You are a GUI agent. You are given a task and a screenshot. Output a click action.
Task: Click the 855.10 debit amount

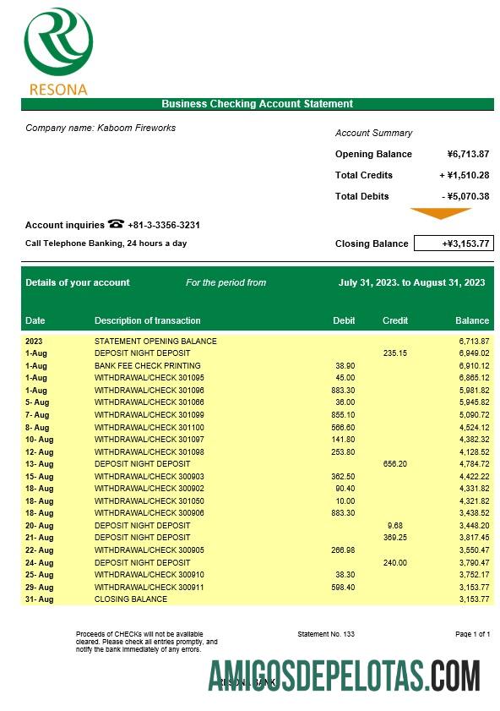[343, 415]
